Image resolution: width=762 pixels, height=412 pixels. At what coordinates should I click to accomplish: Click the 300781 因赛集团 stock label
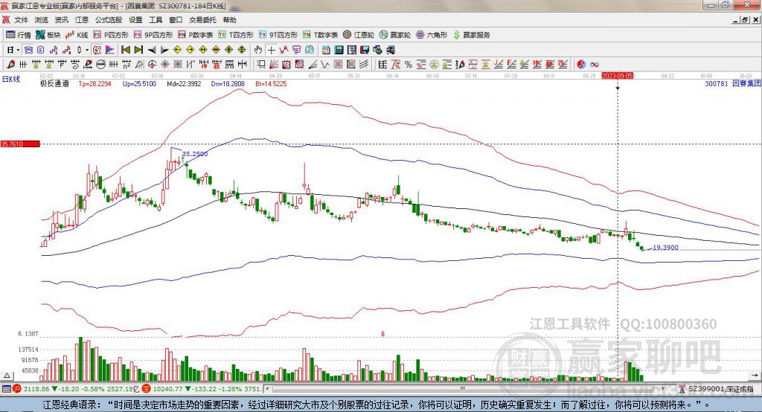(x=733, y=83)
